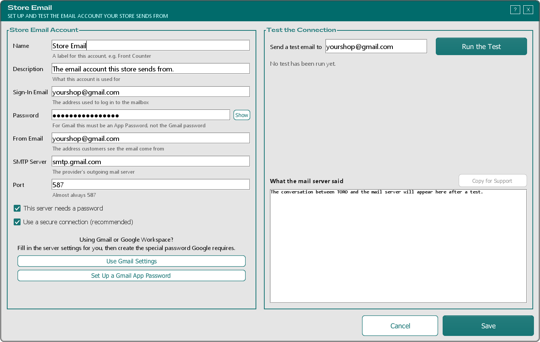Click Copy for Support button
Screen dimensions: 540x342
pyautogui.click(x=493, y=181)
